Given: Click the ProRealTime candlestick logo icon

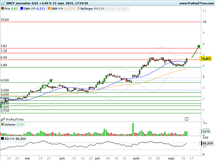Looking at the screenshot, I should click(x=3, y=119).
